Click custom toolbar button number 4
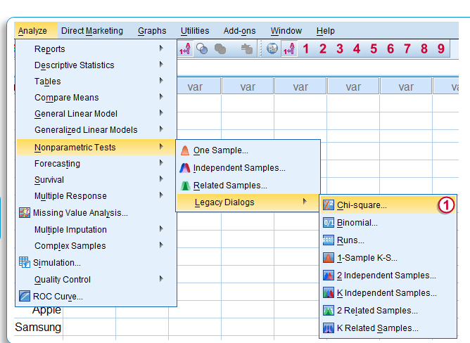This screenshot has width=470, height=343. (357, 48)
